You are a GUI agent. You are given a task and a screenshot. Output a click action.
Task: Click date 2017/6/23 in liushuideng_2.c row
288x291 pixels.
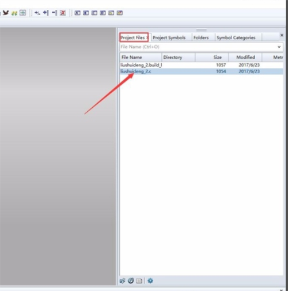(x=249, y=71)
